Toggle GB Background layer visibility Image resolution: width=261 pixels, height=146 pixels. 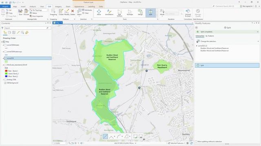5,83
